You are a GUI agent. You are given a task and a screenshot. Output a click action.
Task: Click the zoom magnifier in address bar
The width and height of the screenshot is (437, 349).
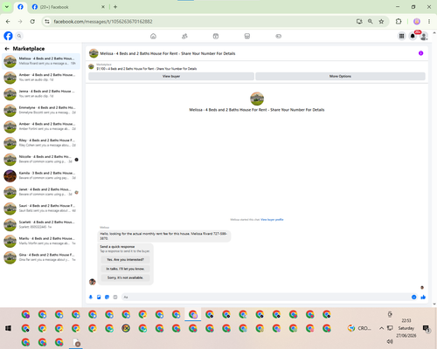coord(371,21)
